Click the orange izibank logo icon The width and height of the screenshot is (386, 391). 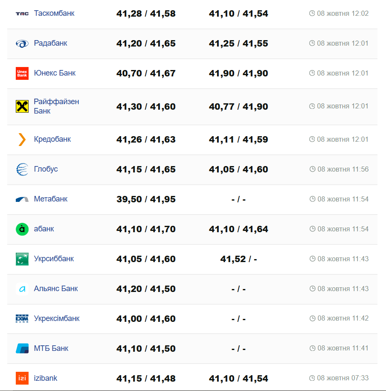(x=22, y=379)
